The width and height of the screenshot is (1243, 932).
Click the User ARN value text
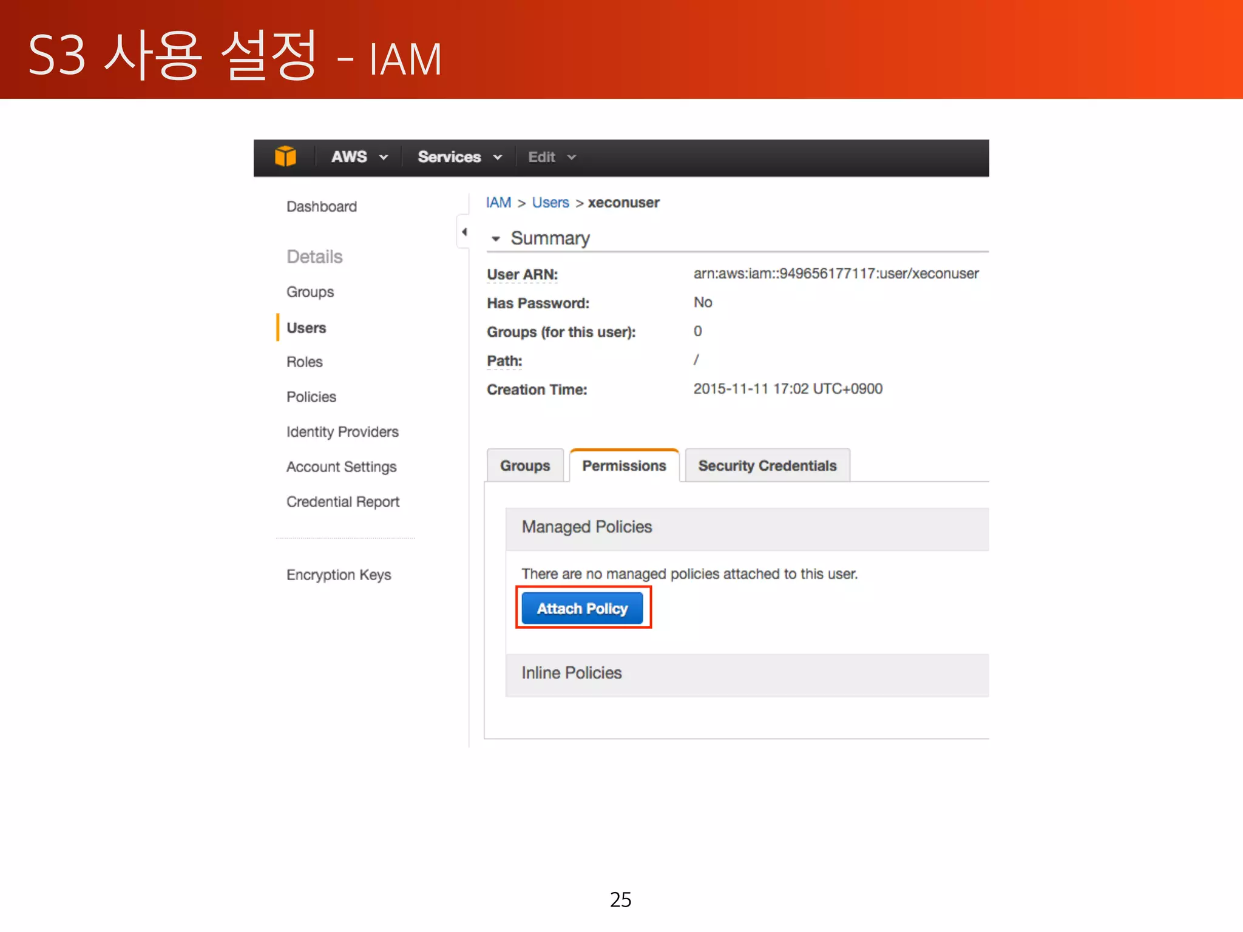[x=836, y=274]
